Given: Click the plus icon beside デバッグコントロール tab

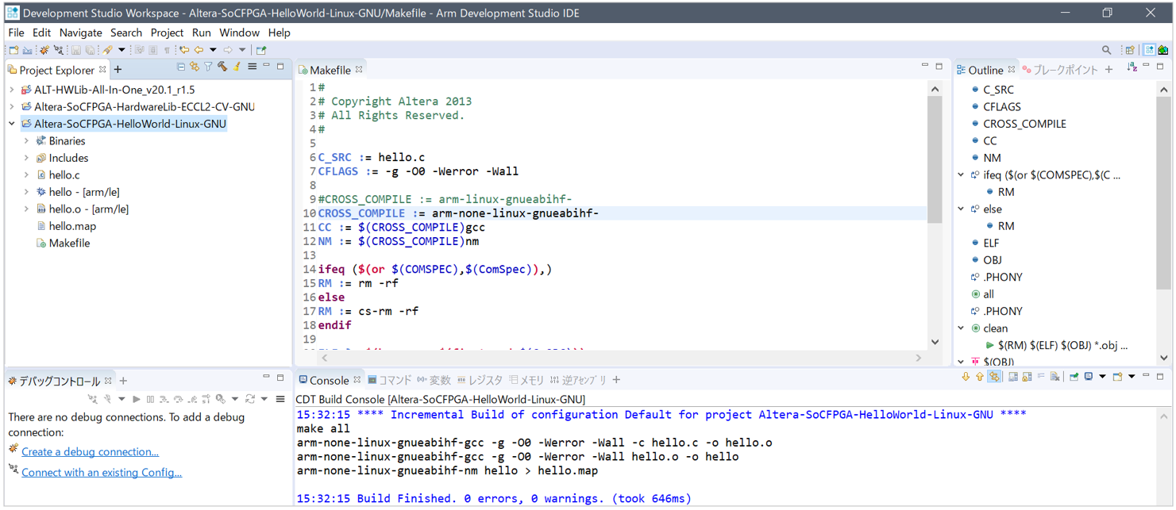Looking at the screenshot, I should click(x=123, y=381).
